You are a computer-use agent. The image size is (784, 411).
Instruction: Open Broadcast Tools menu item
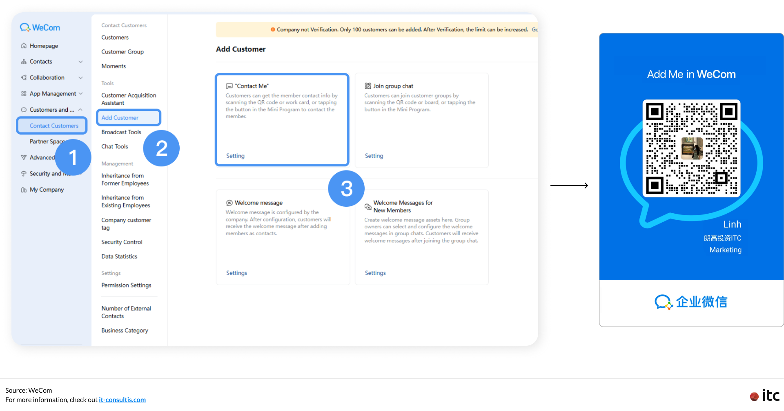(x=121, y=132)
